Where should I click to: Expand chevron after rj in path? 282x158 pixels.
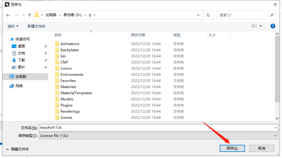click(95, 15)
